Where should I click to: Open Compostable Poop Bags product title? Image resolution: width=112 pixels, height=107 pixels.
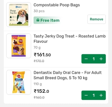(57, 5)
